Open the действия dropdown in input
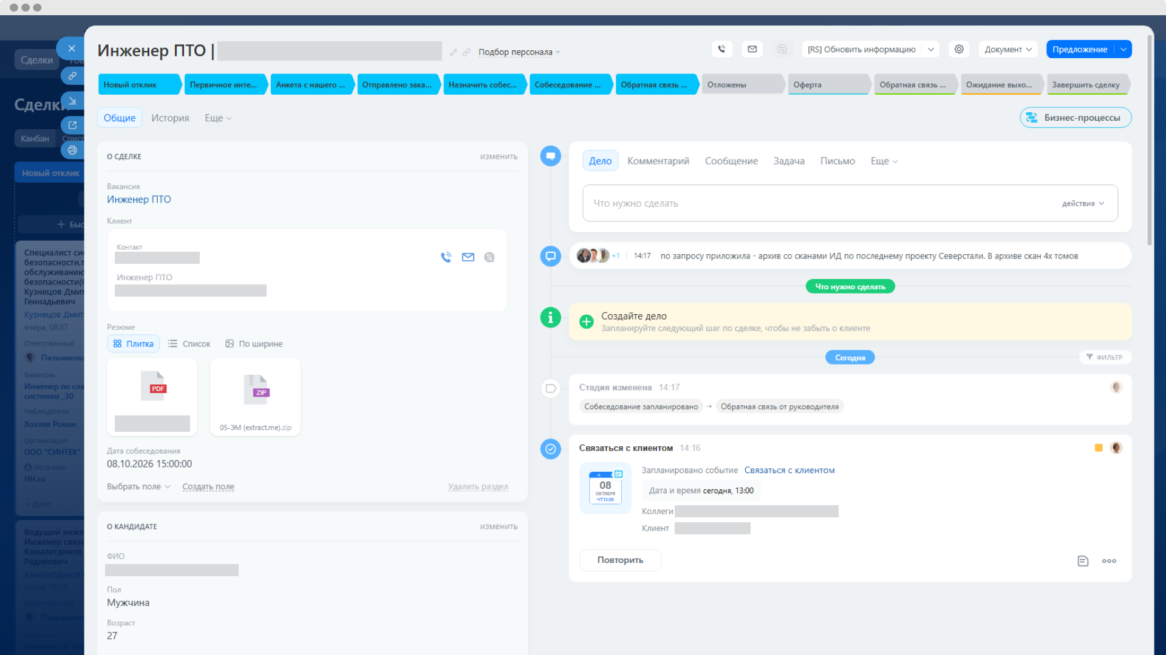 point(1083,204)
